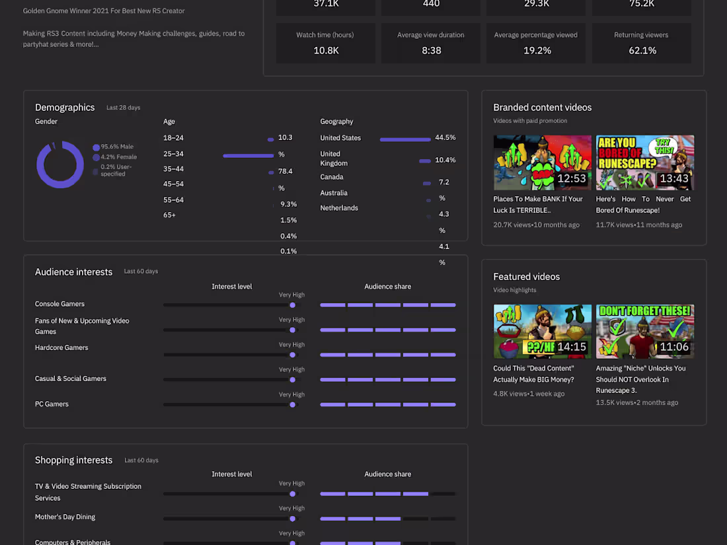Click the Returning viewers 62.1% card

click(642, 43)
